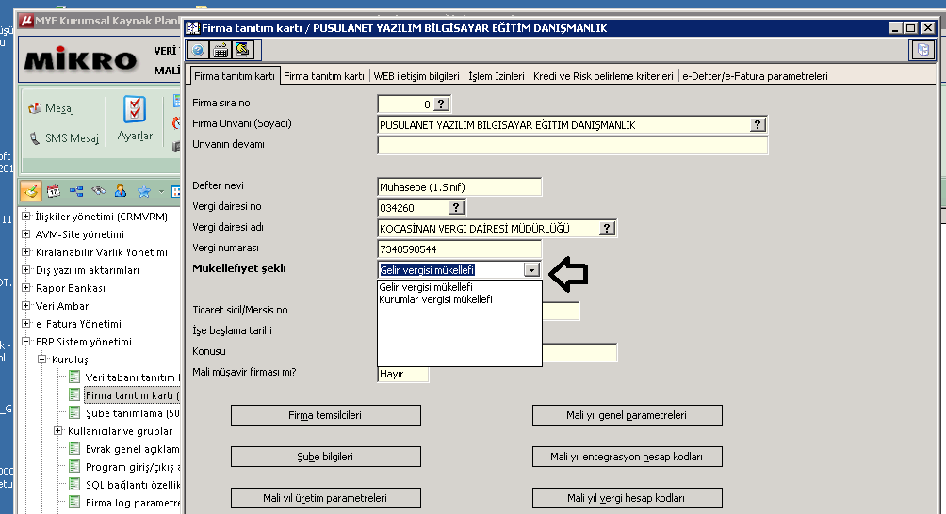Image resolution: width=946 pixels, height=514 pixels.
Task: Click the top-right panel icon in dialog
Action: click(x=922, y=50)
